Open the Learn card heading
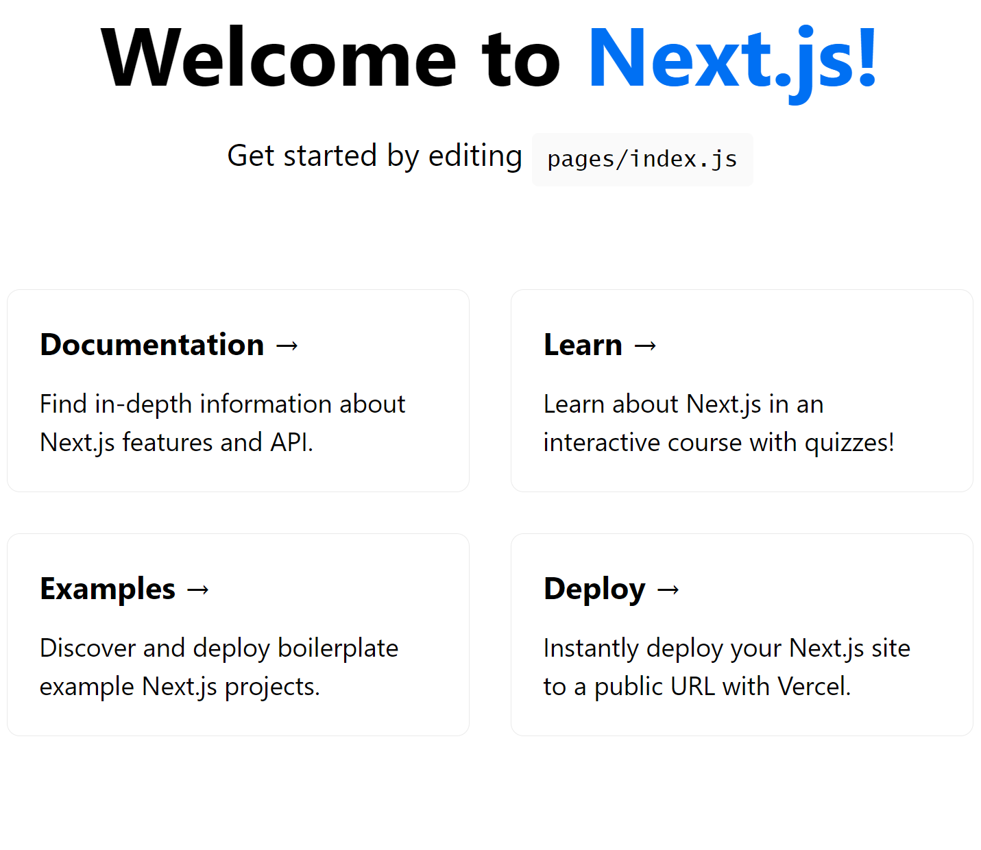The image size is (981, 850). [583, 345]
